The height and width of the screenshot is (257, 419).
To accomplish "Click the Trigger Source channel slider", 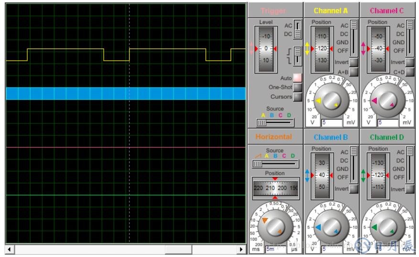I will [274, 123].
